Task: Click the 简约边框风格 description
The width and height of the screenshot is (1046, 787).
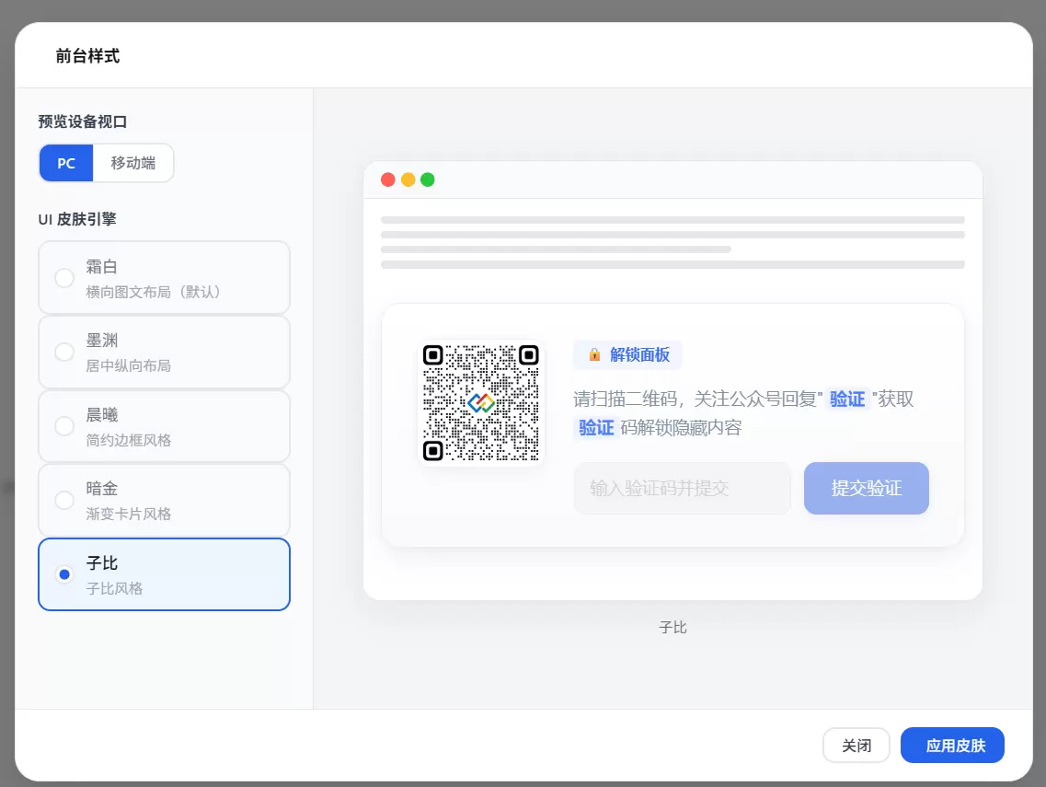Action: pos(128,440)
